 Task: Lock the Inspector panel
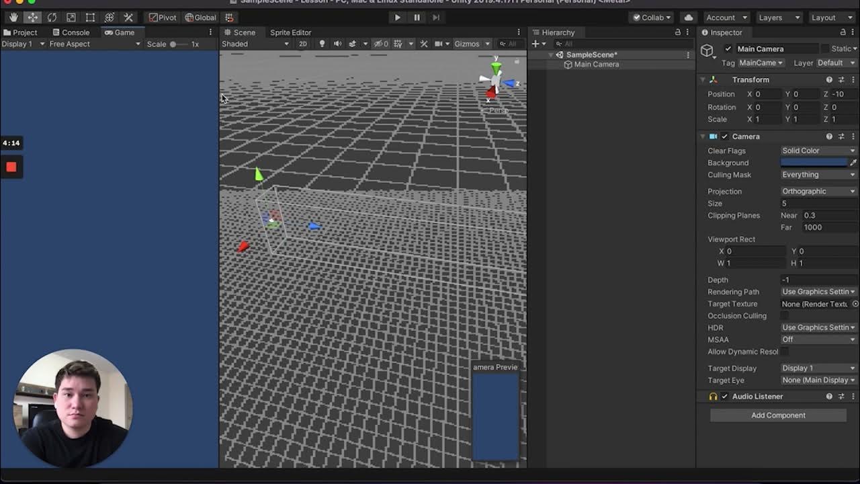(x=843, y=32)
